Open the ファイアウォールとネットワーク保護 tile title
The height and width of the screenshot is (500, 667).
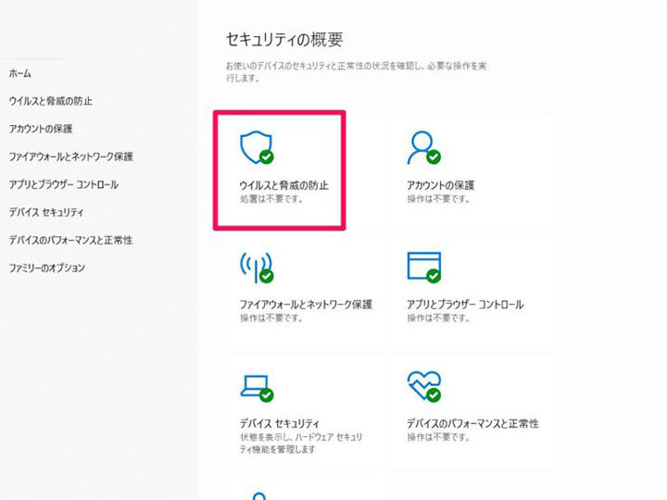pyautogui.click(x=306, y=304)
